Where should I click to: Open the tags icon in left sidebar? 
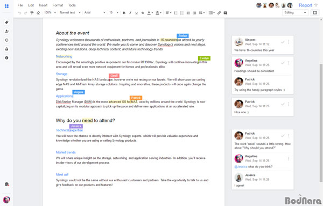pos(6,22)
